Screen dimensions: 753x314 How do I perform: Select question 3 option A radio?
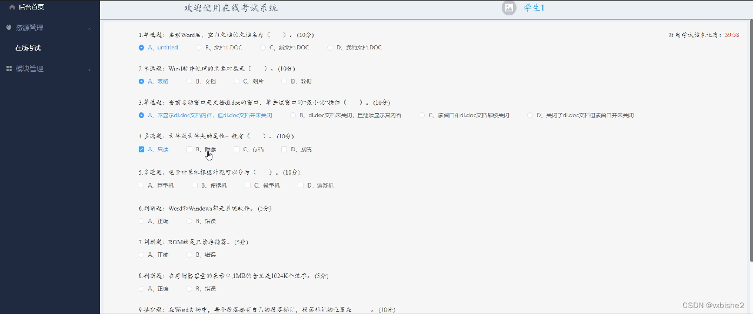141,115
